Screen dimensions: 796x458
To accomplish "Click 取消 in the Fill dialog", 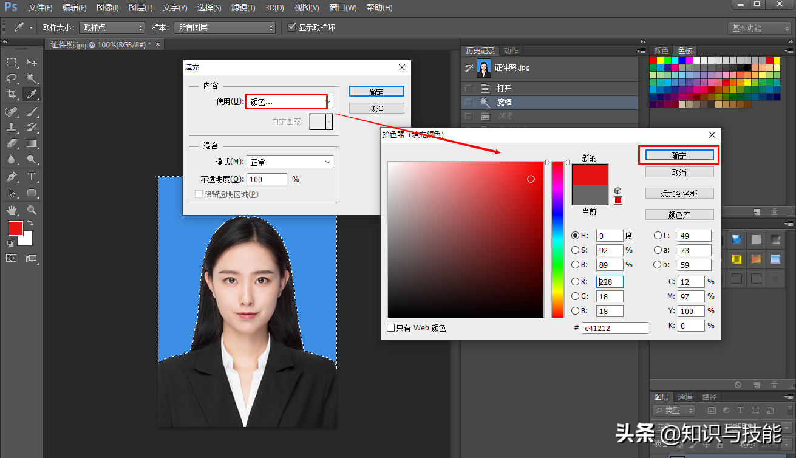I will tap(376, 109).
